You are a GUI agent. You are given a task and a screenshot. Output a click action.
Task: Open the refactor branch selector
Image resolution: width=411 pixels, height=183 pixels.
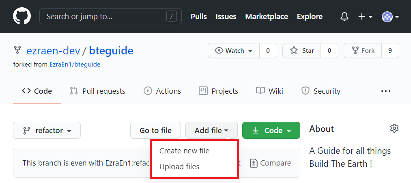coord(47,130)
